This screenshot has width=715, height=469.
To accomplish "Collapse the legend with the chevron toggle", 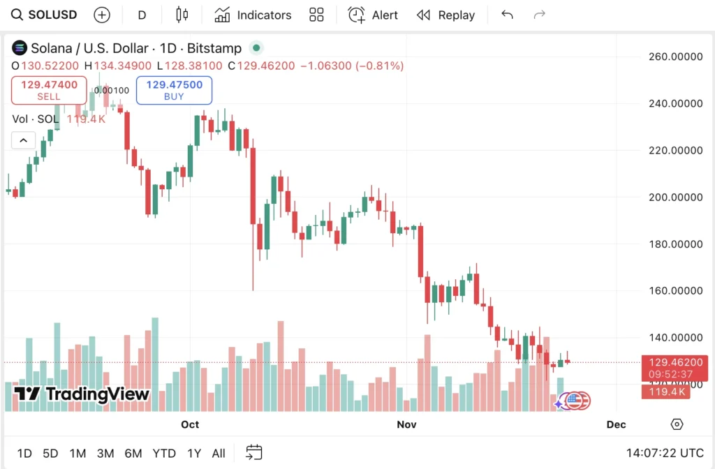I will (23, 140).
